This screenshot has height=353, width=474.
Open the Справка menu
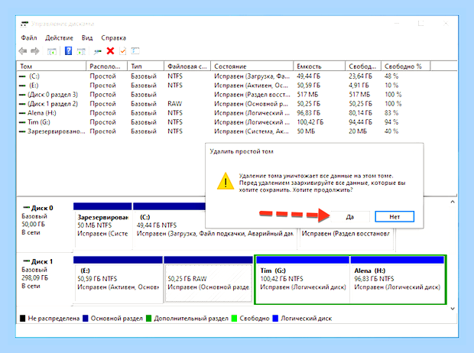pyautogui.click(x=113, y=37)
